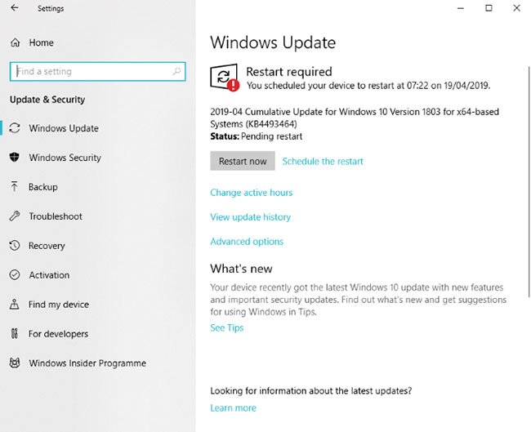Click the scheduled restart time message
Screen dimensions: 531x432
[x=368, y=86]
